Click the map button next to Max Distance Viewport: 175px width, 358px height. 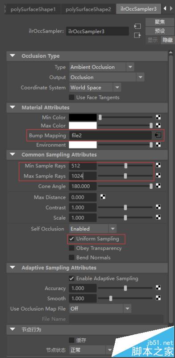103,196
